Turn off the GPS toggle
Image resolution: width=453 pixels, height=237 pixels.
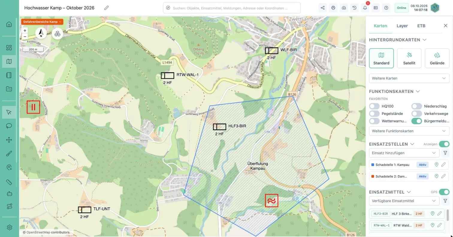(x=444, y=192)
